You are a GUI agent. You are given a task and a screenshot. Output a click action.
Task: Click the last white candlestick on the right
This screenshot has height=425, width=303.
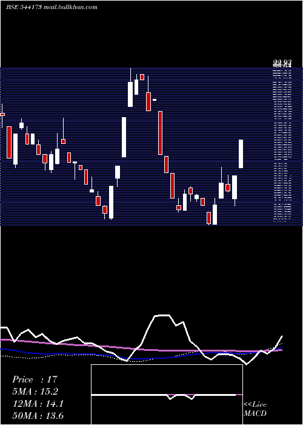coord(241,154)
